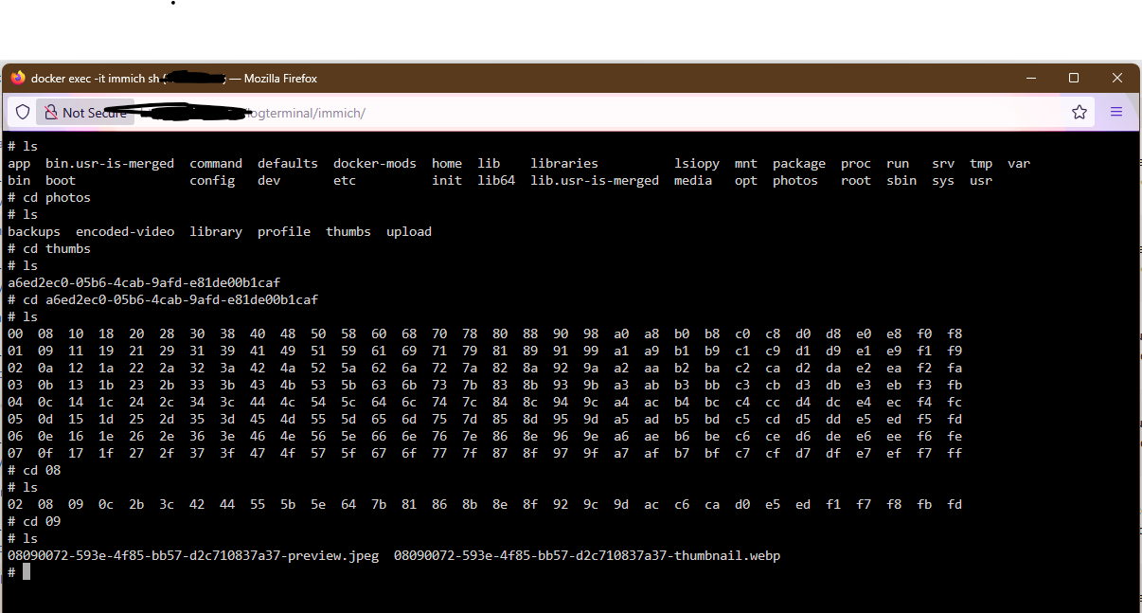Close the Firefox window
The height and width of the screenshot is (613, 1142).
(1117, 78)
